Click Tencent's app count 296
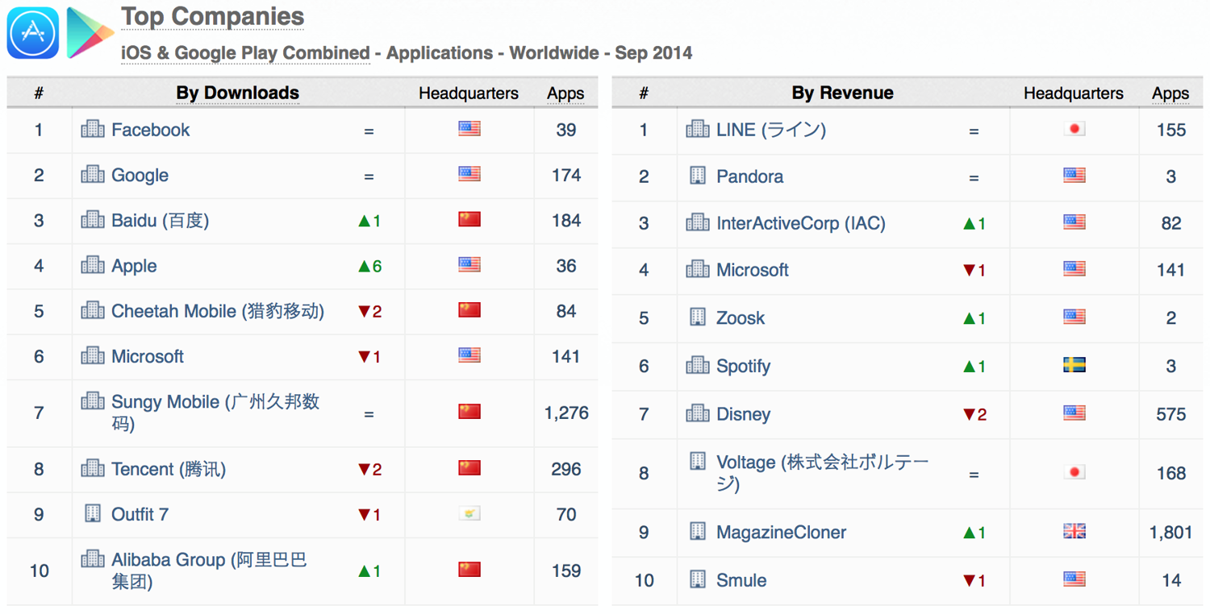1210x614 pixels. (x=566, y=469)
